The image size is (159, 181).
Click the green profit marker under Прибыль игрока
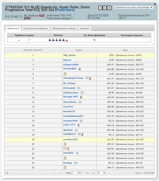coord(29,40)
